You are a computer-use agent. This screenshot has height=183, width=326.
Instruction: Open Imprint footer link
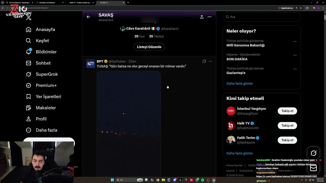[230, 171]
